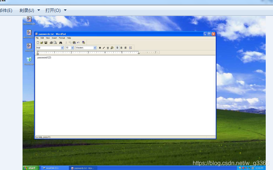Toggle the Bullets list button
This screenshot has width=273, height=170.
pyautogui.click(x=131, y=48)
